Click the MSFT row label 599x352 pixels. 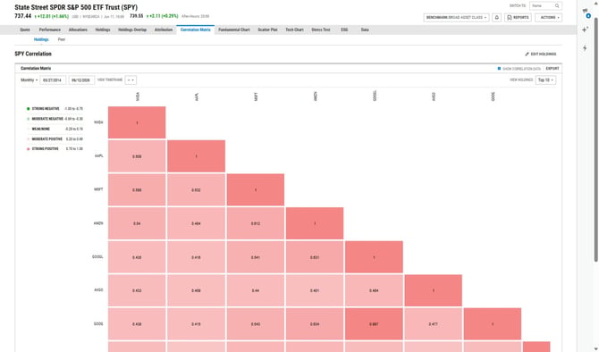[98, 189]
